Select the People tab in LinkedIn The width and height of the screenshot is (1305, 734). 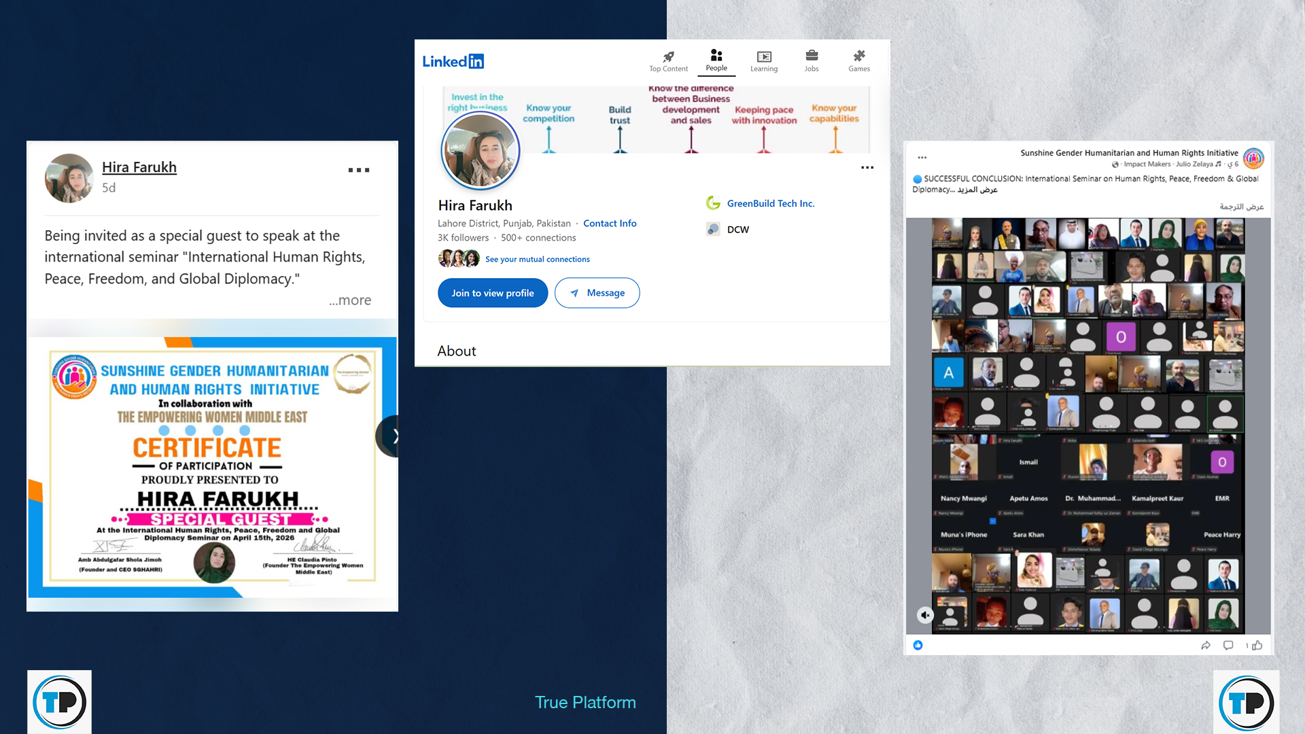[716, 59]
